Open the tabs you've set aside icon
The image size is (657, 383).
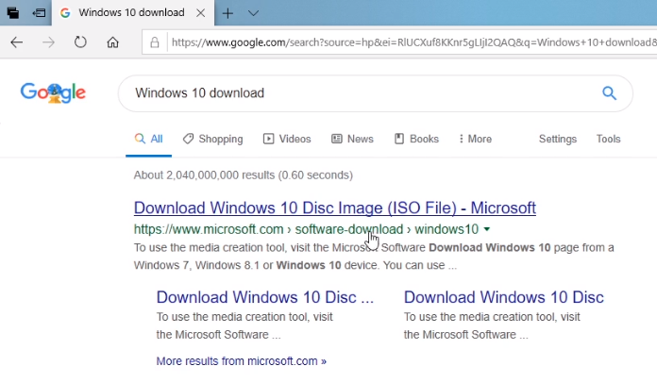[13, 13]
